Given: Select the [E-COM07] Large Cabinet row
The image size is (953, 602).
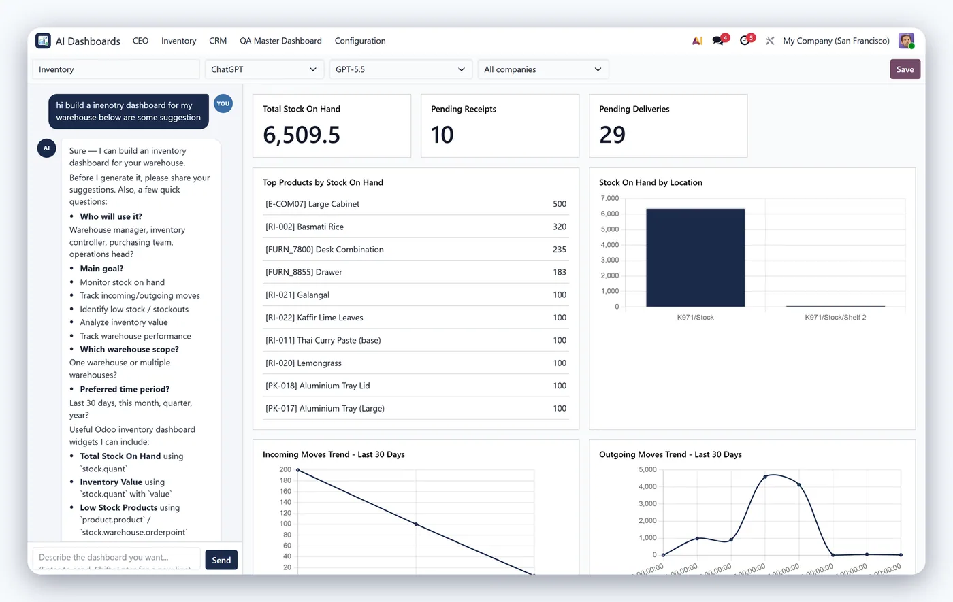Looking at the screenshot, I should pyautogui.click(x=416, y=204).
